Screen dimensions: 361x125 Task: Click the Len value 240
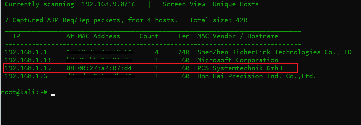[184, 52]
